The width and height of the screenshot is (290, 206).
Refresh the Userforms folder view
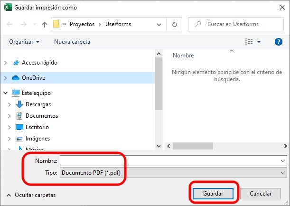pos(174,24)
